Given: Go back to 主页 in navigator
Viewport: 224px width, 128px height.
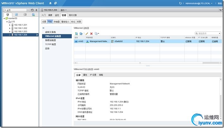Looking at the screenshot, I should point(15,10).
